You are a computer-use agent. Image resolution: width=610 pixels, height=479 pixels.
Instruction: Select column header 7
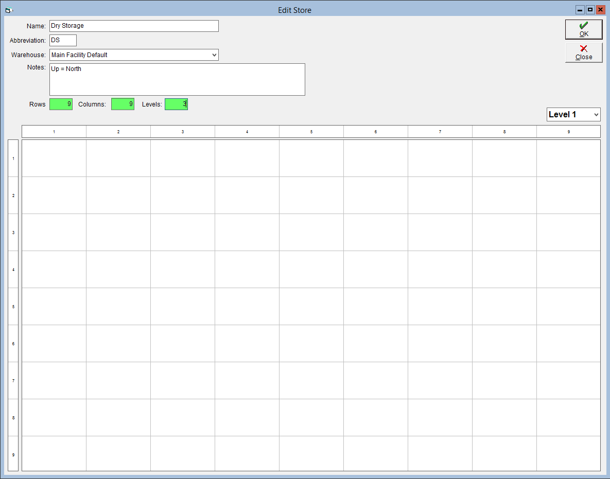tap(440, 132)
